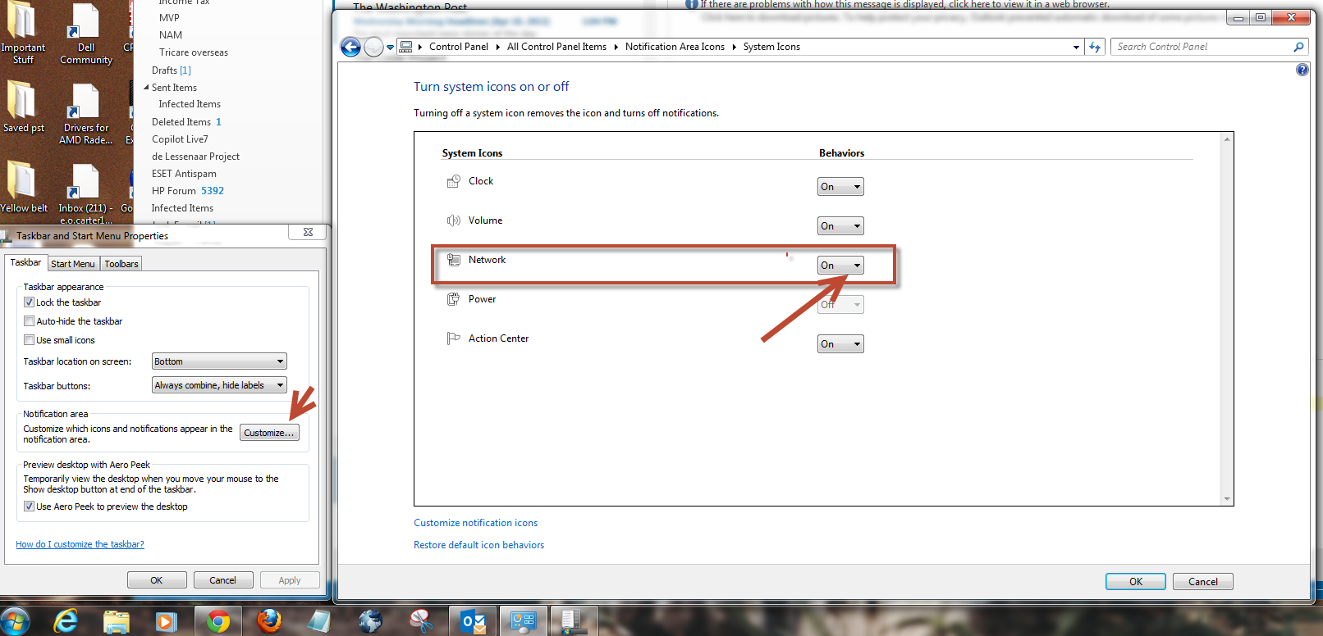This screenshot has height=636, width=1323.
Task: Open the HP Forum folder in Outlook
Action: [x=188, y=191]
